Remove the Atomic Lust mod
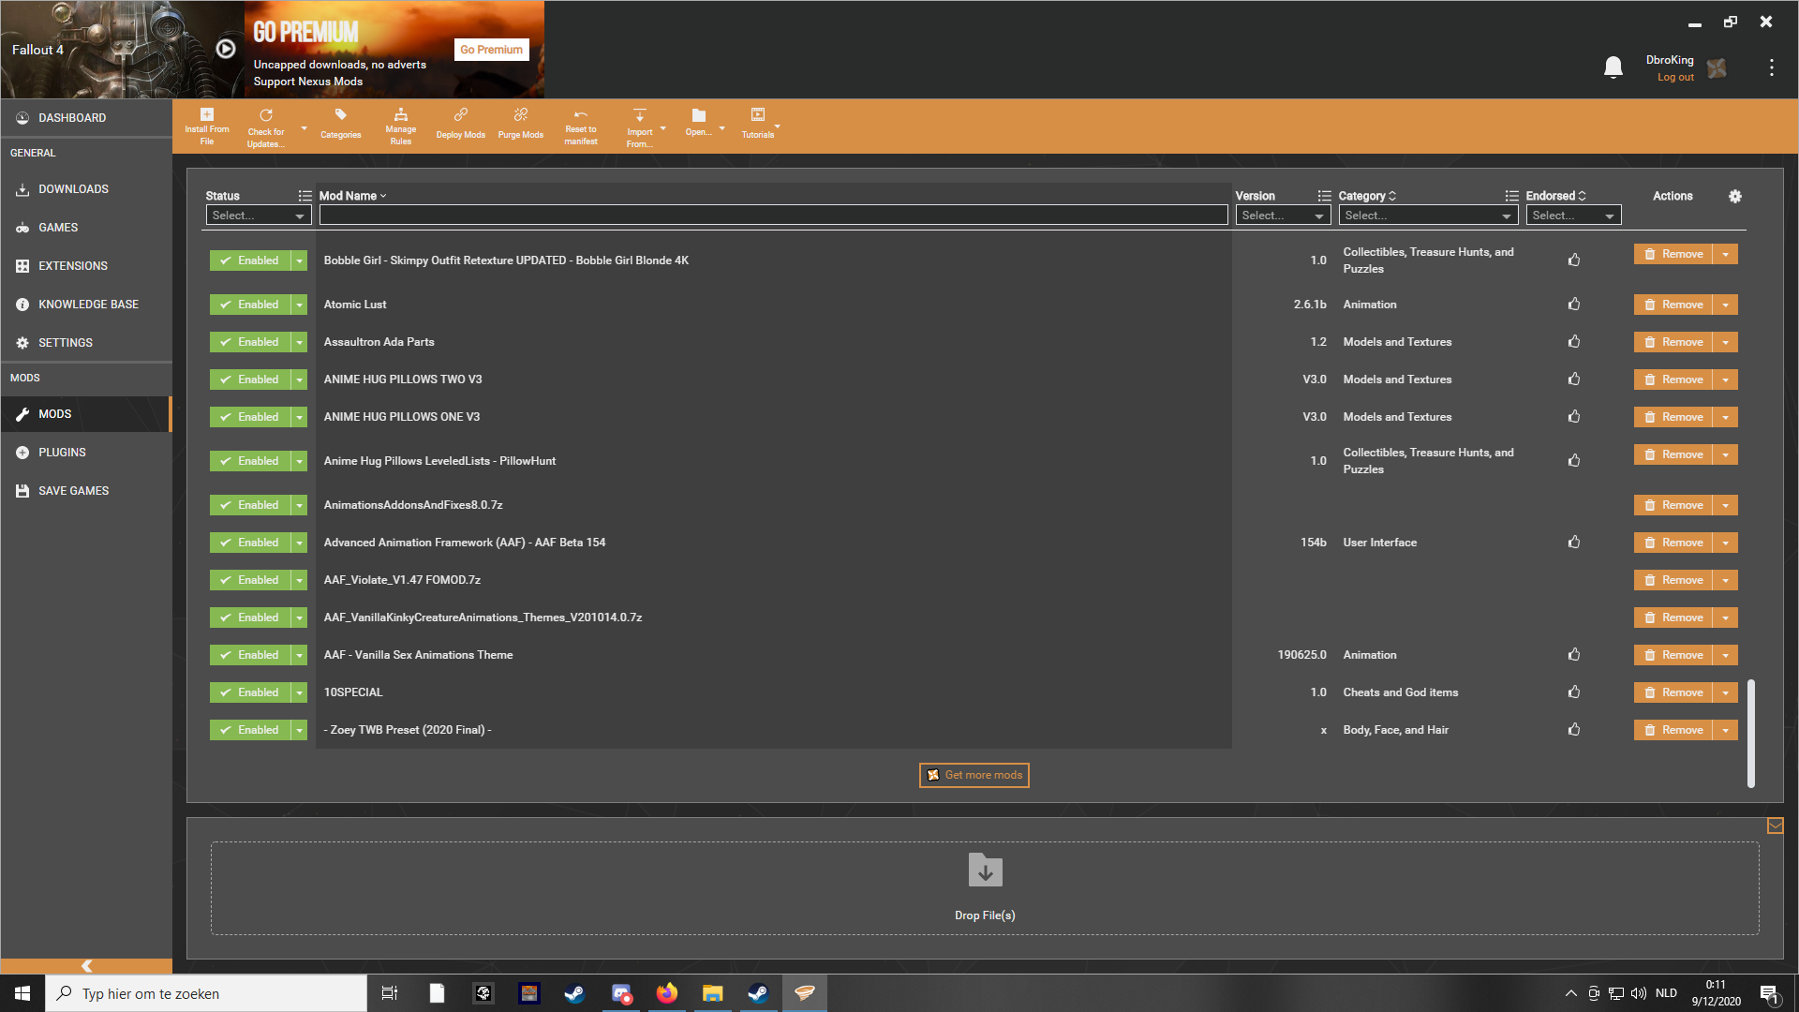Screen dimensions: 1799x1012 pos(1673,305)
